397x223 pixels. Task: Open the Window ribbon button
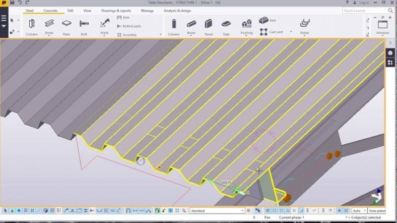(x=382, y=25)
